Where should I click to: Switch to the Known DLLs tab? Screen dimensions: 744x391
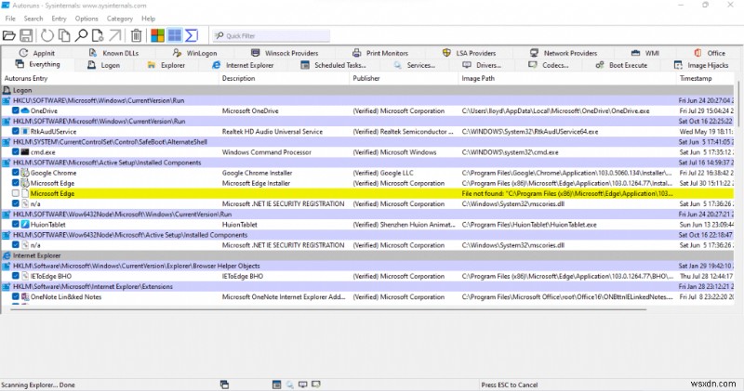point(113,53)
